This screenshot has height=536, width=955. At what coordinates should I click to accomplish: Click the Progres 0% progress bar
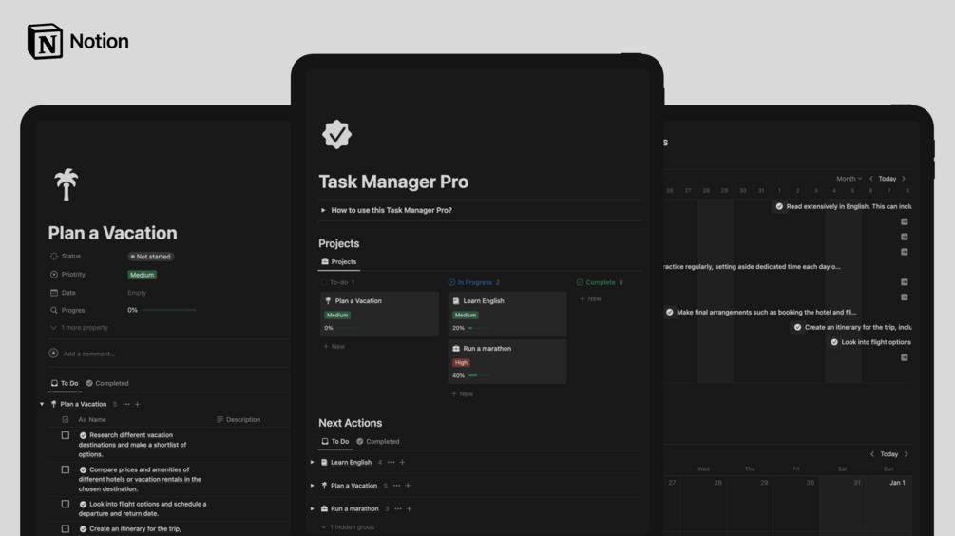tap(169, 310)
